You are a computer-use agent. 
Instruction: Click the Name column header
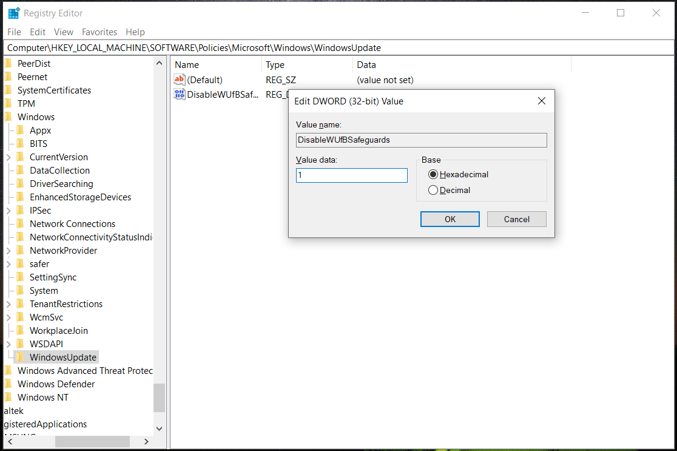217,65
